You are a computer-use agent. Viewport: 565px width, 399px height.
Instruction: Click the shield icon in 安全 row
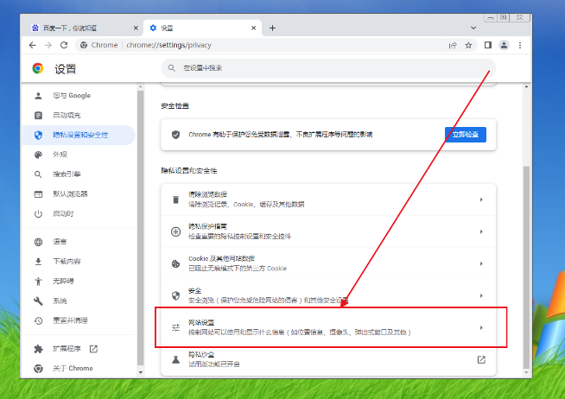pos(175,295)
